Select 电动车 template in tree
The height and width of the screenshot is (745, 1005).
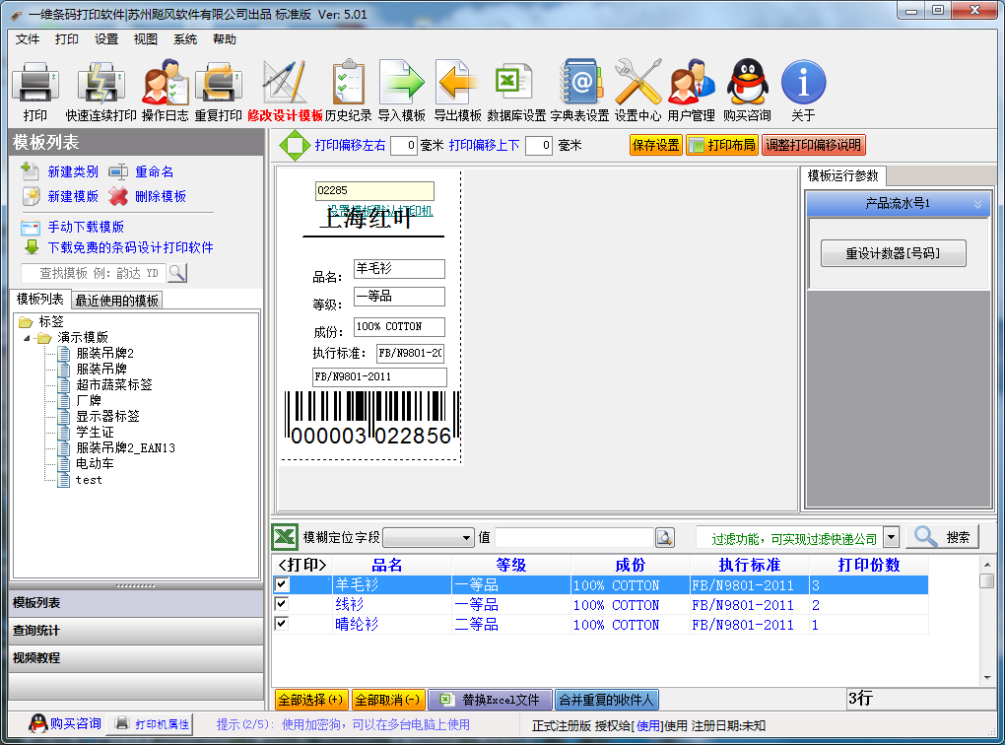click(x=95, y=463)
